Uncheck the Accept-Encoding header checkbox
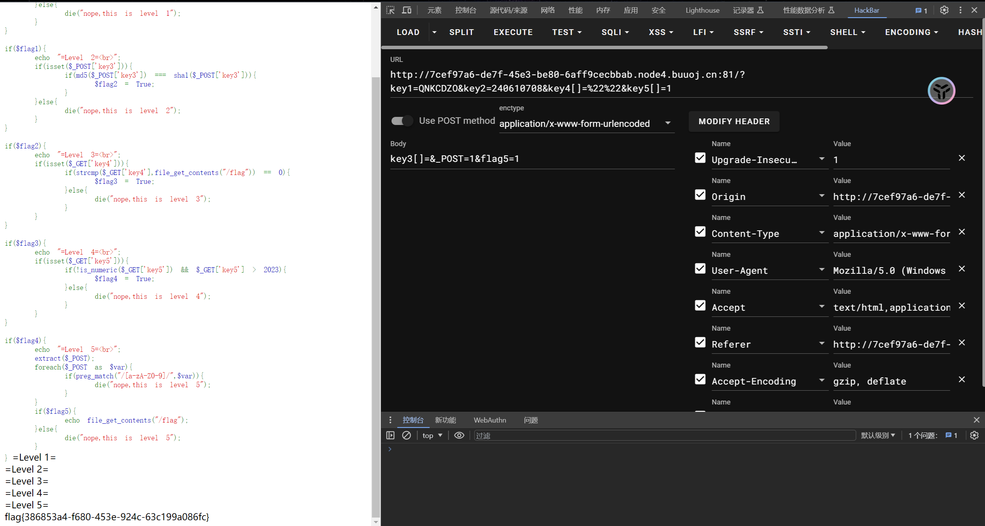Image resolution: width=985 pixels, height=526 pixels. (700, 379)
